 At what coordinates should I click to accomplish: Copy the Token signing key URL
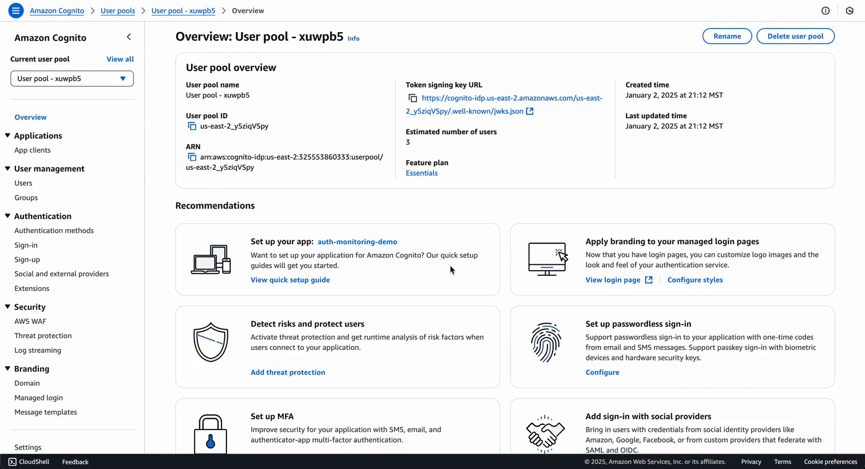tap(413, 98)
